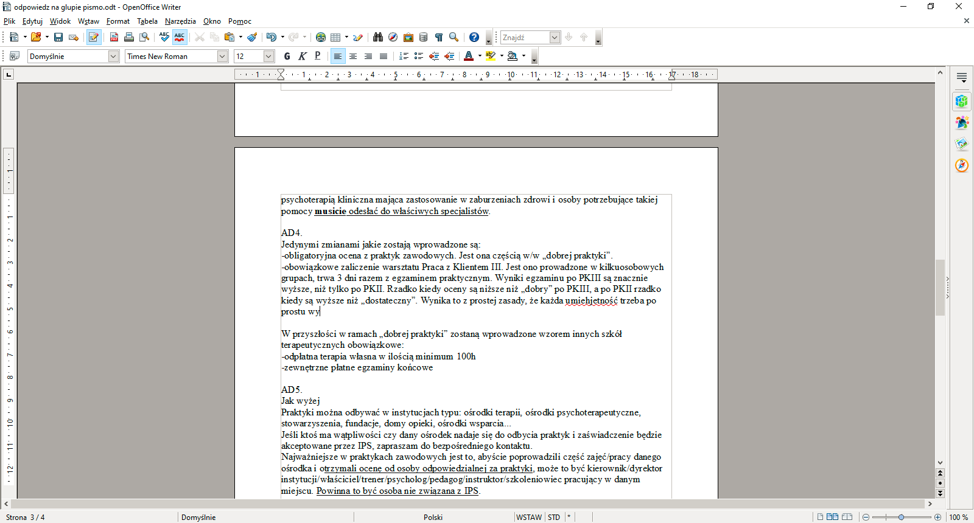The width and height of the screenshot is (974, 523).
Task: Click the Format Paintbrush icon
Action: coord(252,37)
